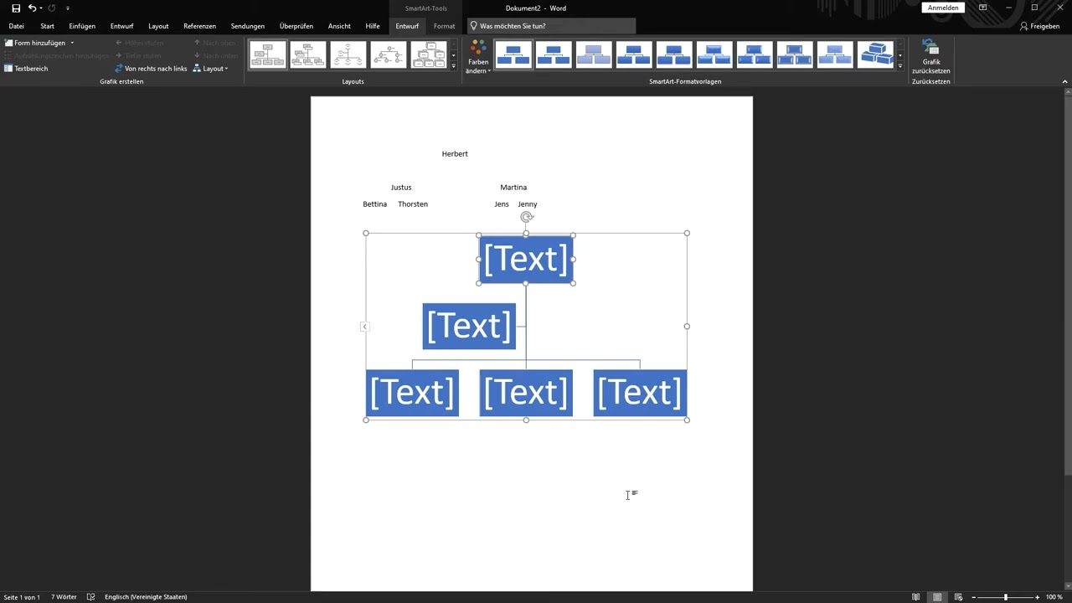Click the name Martina
The width and height of the screenshot is (1072, 603).
[513, 188]
